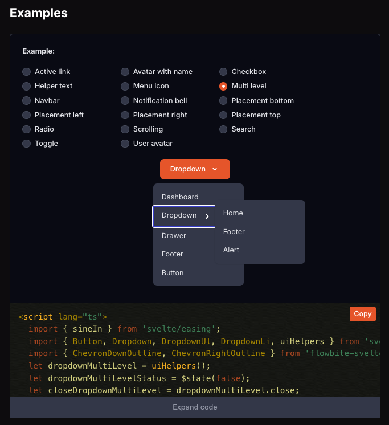Select Notification bell radio option
This screenshot has height=425, width=389.
pos(125,101)
